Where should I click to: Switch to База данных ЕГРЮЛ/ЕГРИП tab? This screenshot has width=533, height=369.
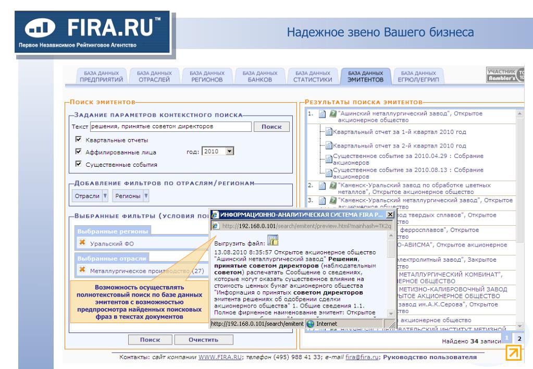point(418,76)
